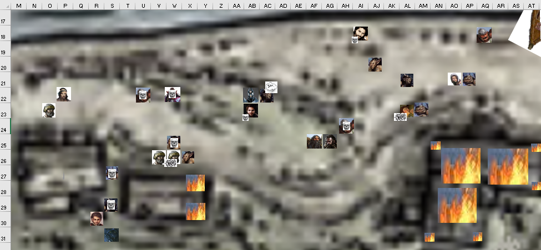Viewport: 541px width, 250px height.
Task: Select column header AT
Action: [x=532, y=6]
